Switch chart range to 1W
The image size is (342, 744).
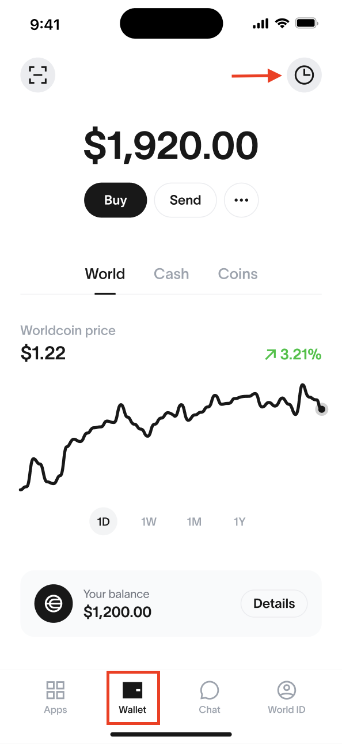149,522
